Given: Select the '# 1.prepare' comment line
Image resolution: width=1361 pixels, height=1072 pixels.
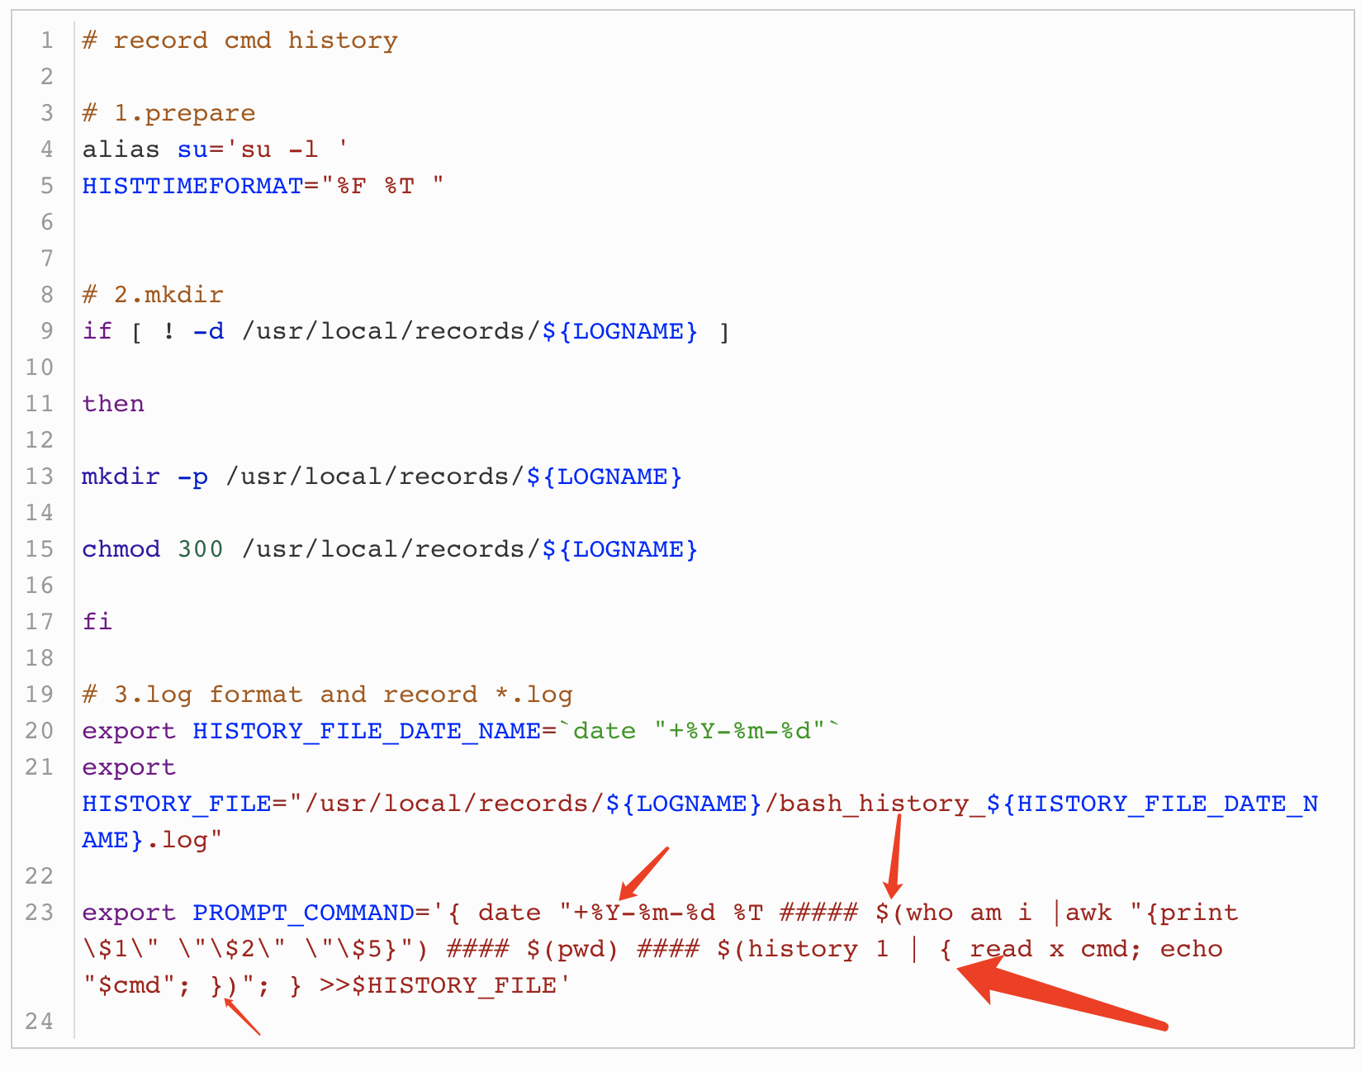Looking at the screenshot, I should pyautogui.click(x=168, y=113).
